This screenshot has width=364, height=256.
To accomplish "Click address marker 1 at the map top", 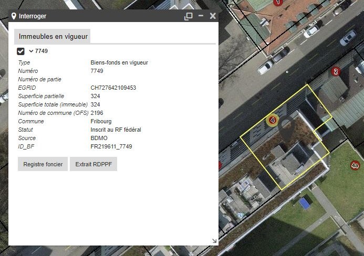I will (x=279, y=3).
